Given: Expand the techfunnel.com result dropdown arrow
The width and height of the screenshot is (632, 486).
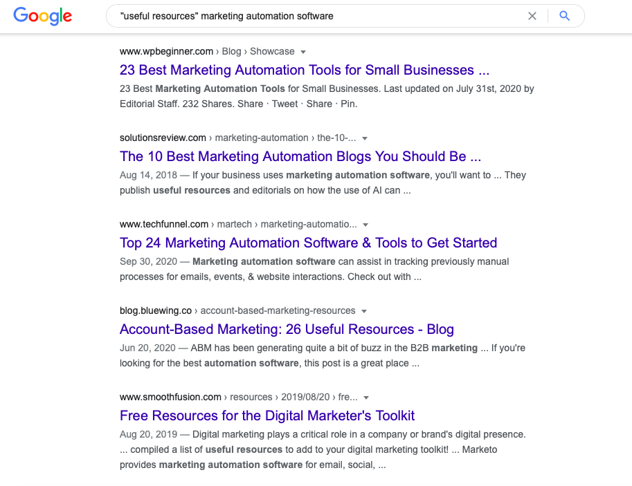Looking at the screenshot, I should [x=365, y=225].
